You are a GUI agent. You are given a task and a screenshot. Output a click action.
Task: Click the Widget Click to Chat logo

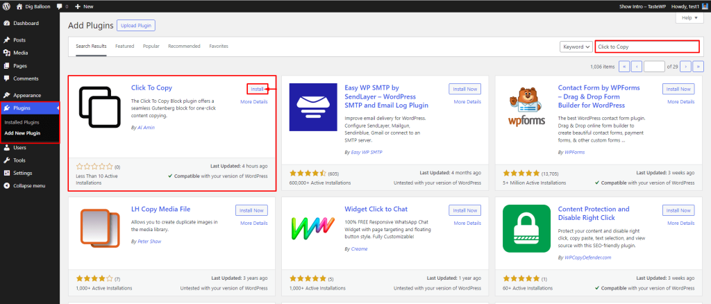coord(313,228)
